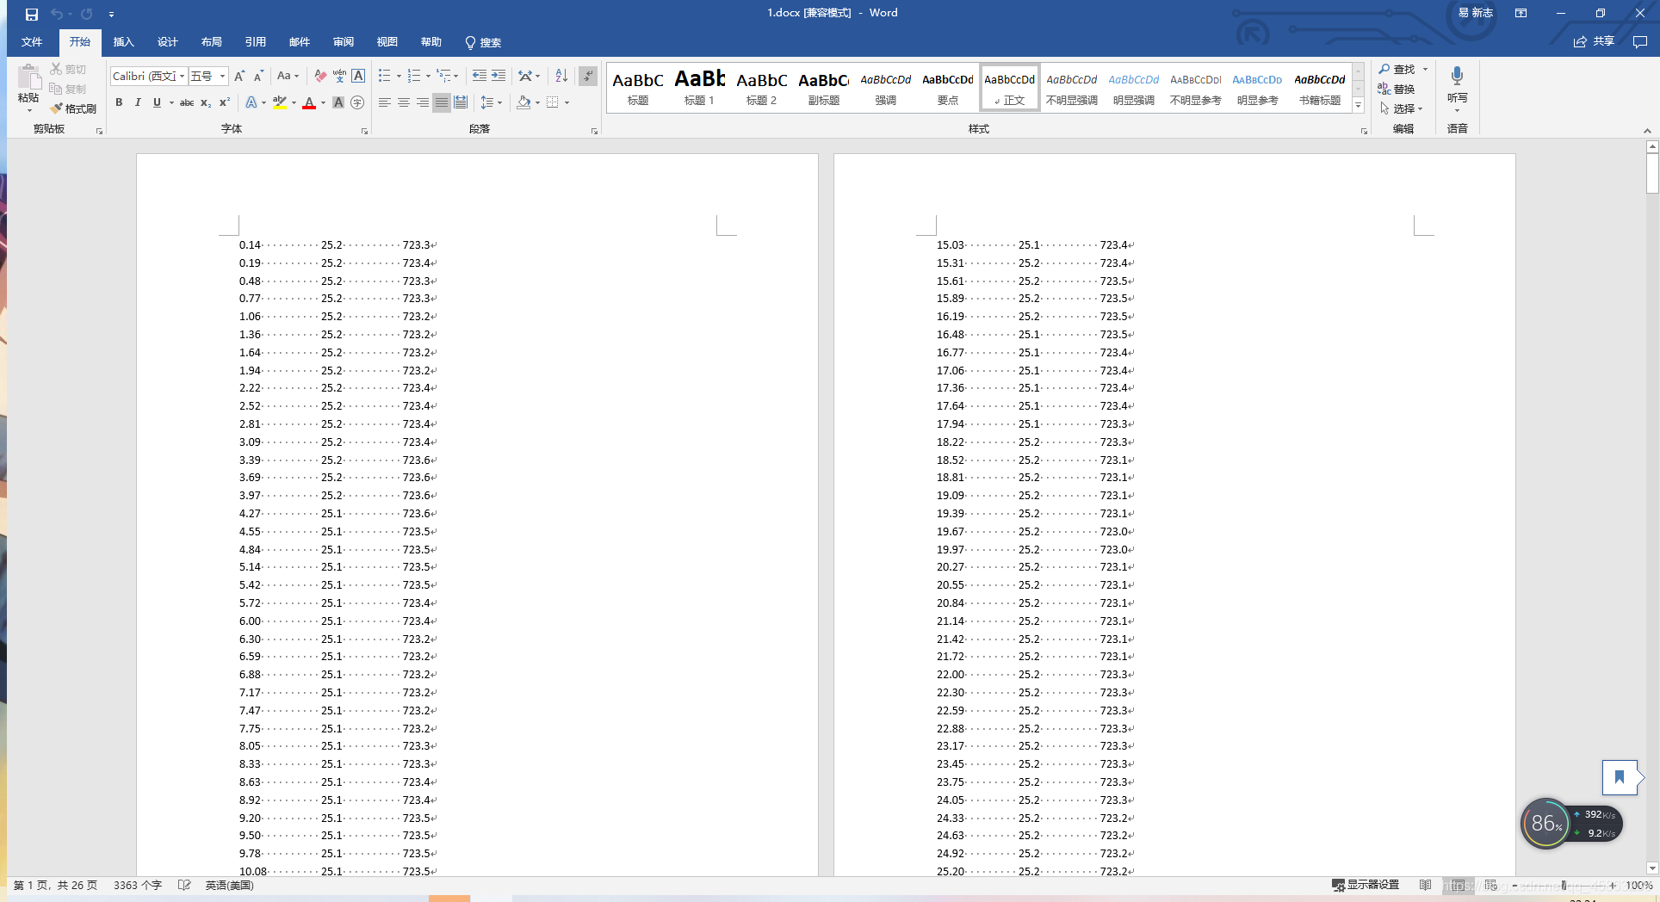Switch to Web Layout view

pos(1491,885)
